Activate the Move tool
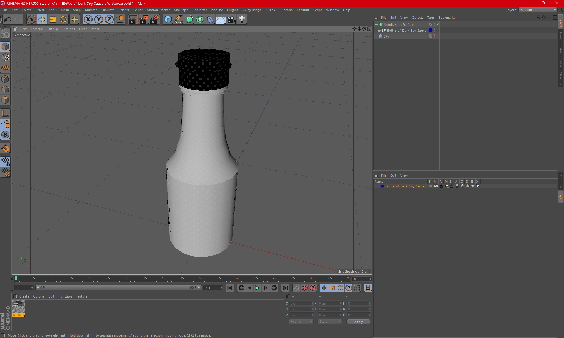 pyautogui.click(x=42, y=19)
